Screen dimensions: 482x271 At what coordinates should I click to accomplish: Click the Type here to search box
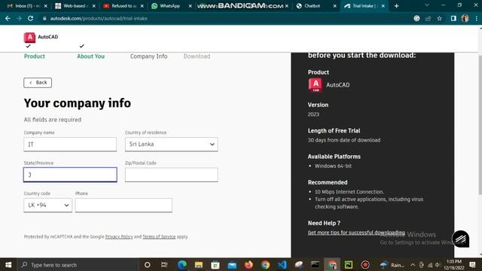pyautogui.click(x=78, y=265)
